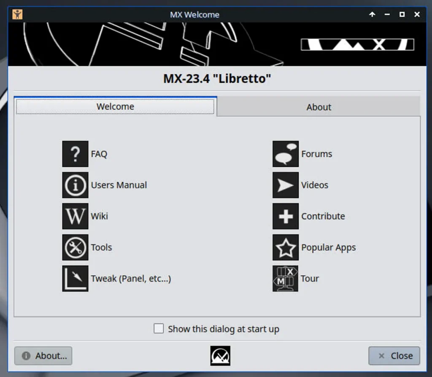
Task: Switch to the About tab
Action: [319, 107]
